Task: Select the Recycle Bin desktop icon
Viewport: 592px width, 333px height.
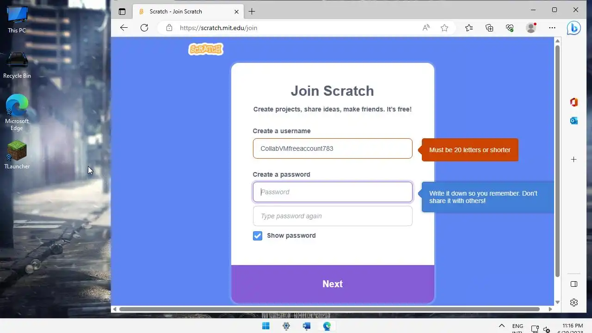Action: tap(17, 65)
